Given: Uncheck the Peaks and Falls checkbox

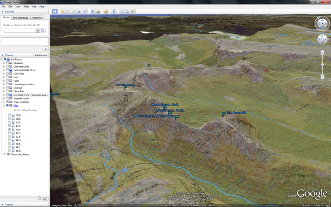Looking at the screenshot, I should tap(7, 102).
